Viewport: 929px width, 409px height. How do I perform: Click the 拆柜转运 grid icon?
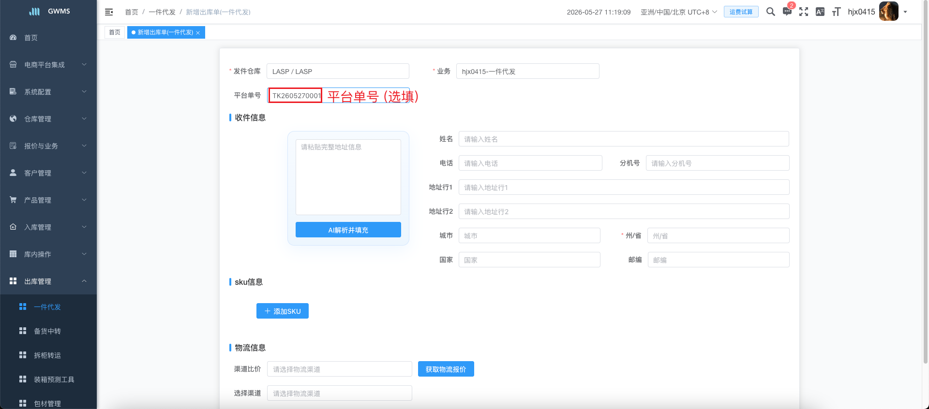coord(23,355)
